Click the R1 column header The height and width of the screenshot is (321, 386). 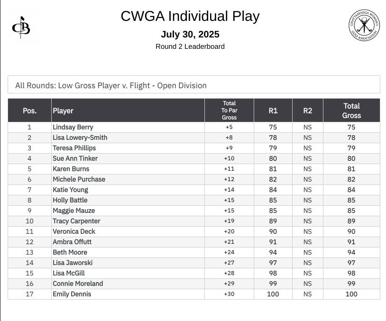(x=273, y=110)
